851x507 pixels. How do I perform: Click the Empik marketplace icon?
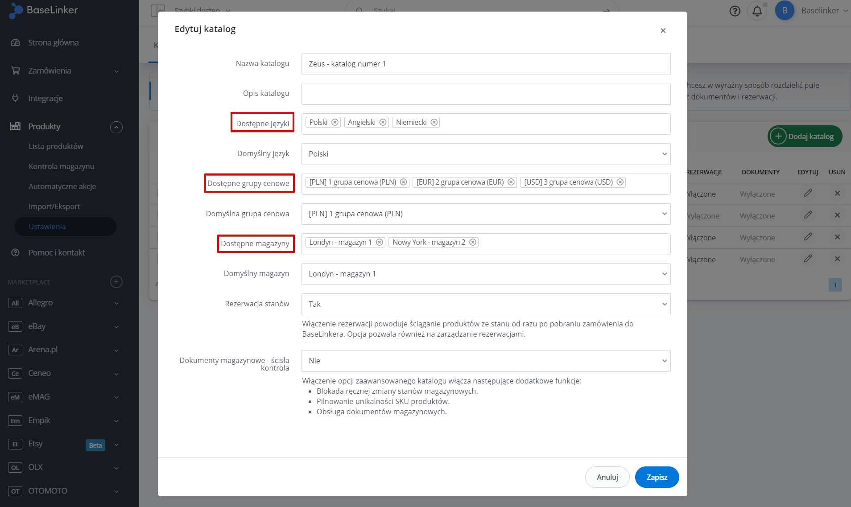pyautogui.click(x=15, y=420)
